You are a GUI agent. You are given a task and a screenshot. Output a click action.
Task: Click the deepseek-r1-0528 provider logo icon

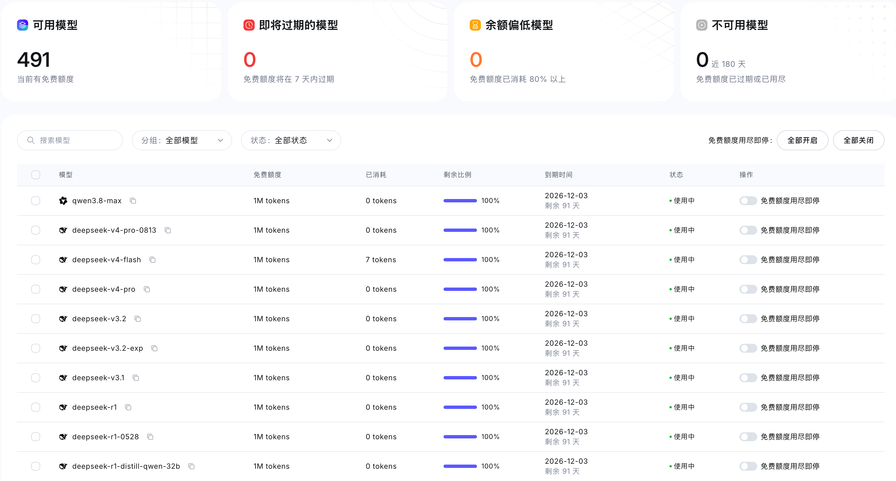(63, 437)
